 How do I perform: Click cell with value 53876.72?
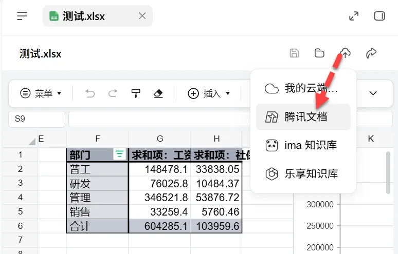tap(216, 197)
